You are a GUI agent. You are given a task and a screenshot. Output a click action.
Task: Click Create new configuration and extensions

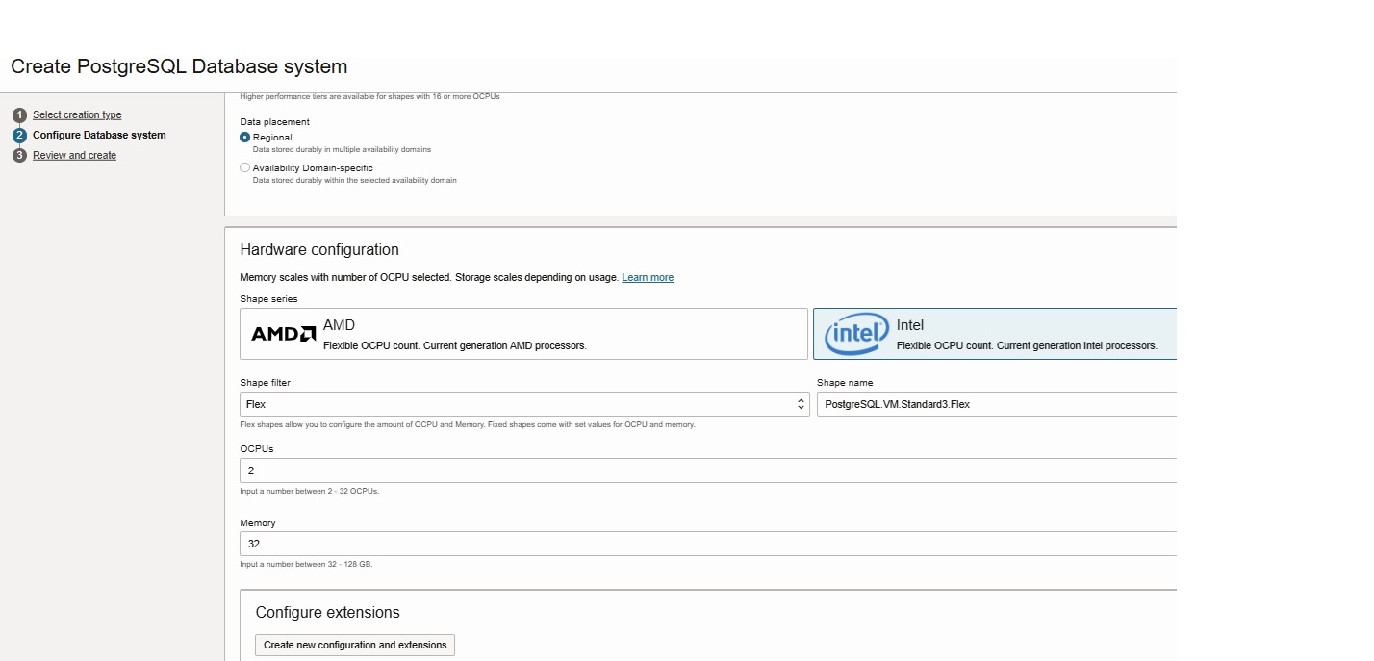[355, 645]
